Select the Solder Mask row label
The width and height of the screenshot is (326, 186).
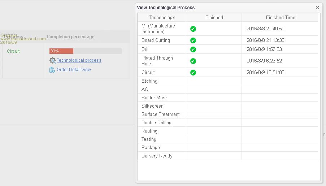click(155, 98)
